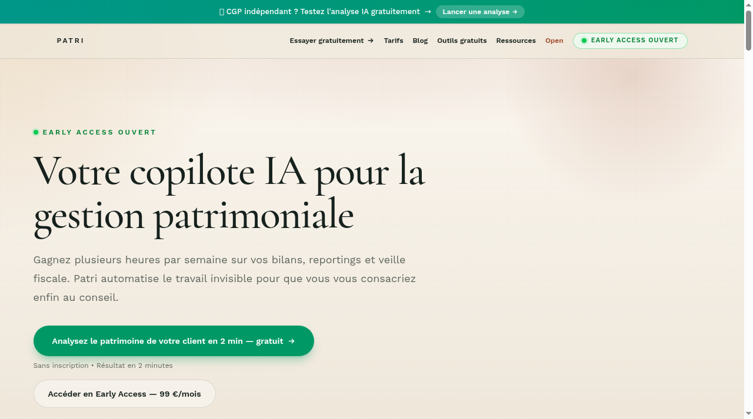Open the Tarifs page
Screen dimensions: 753x419
394,41
